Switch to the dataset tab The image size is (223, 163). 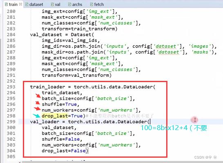tap(34, 4)
